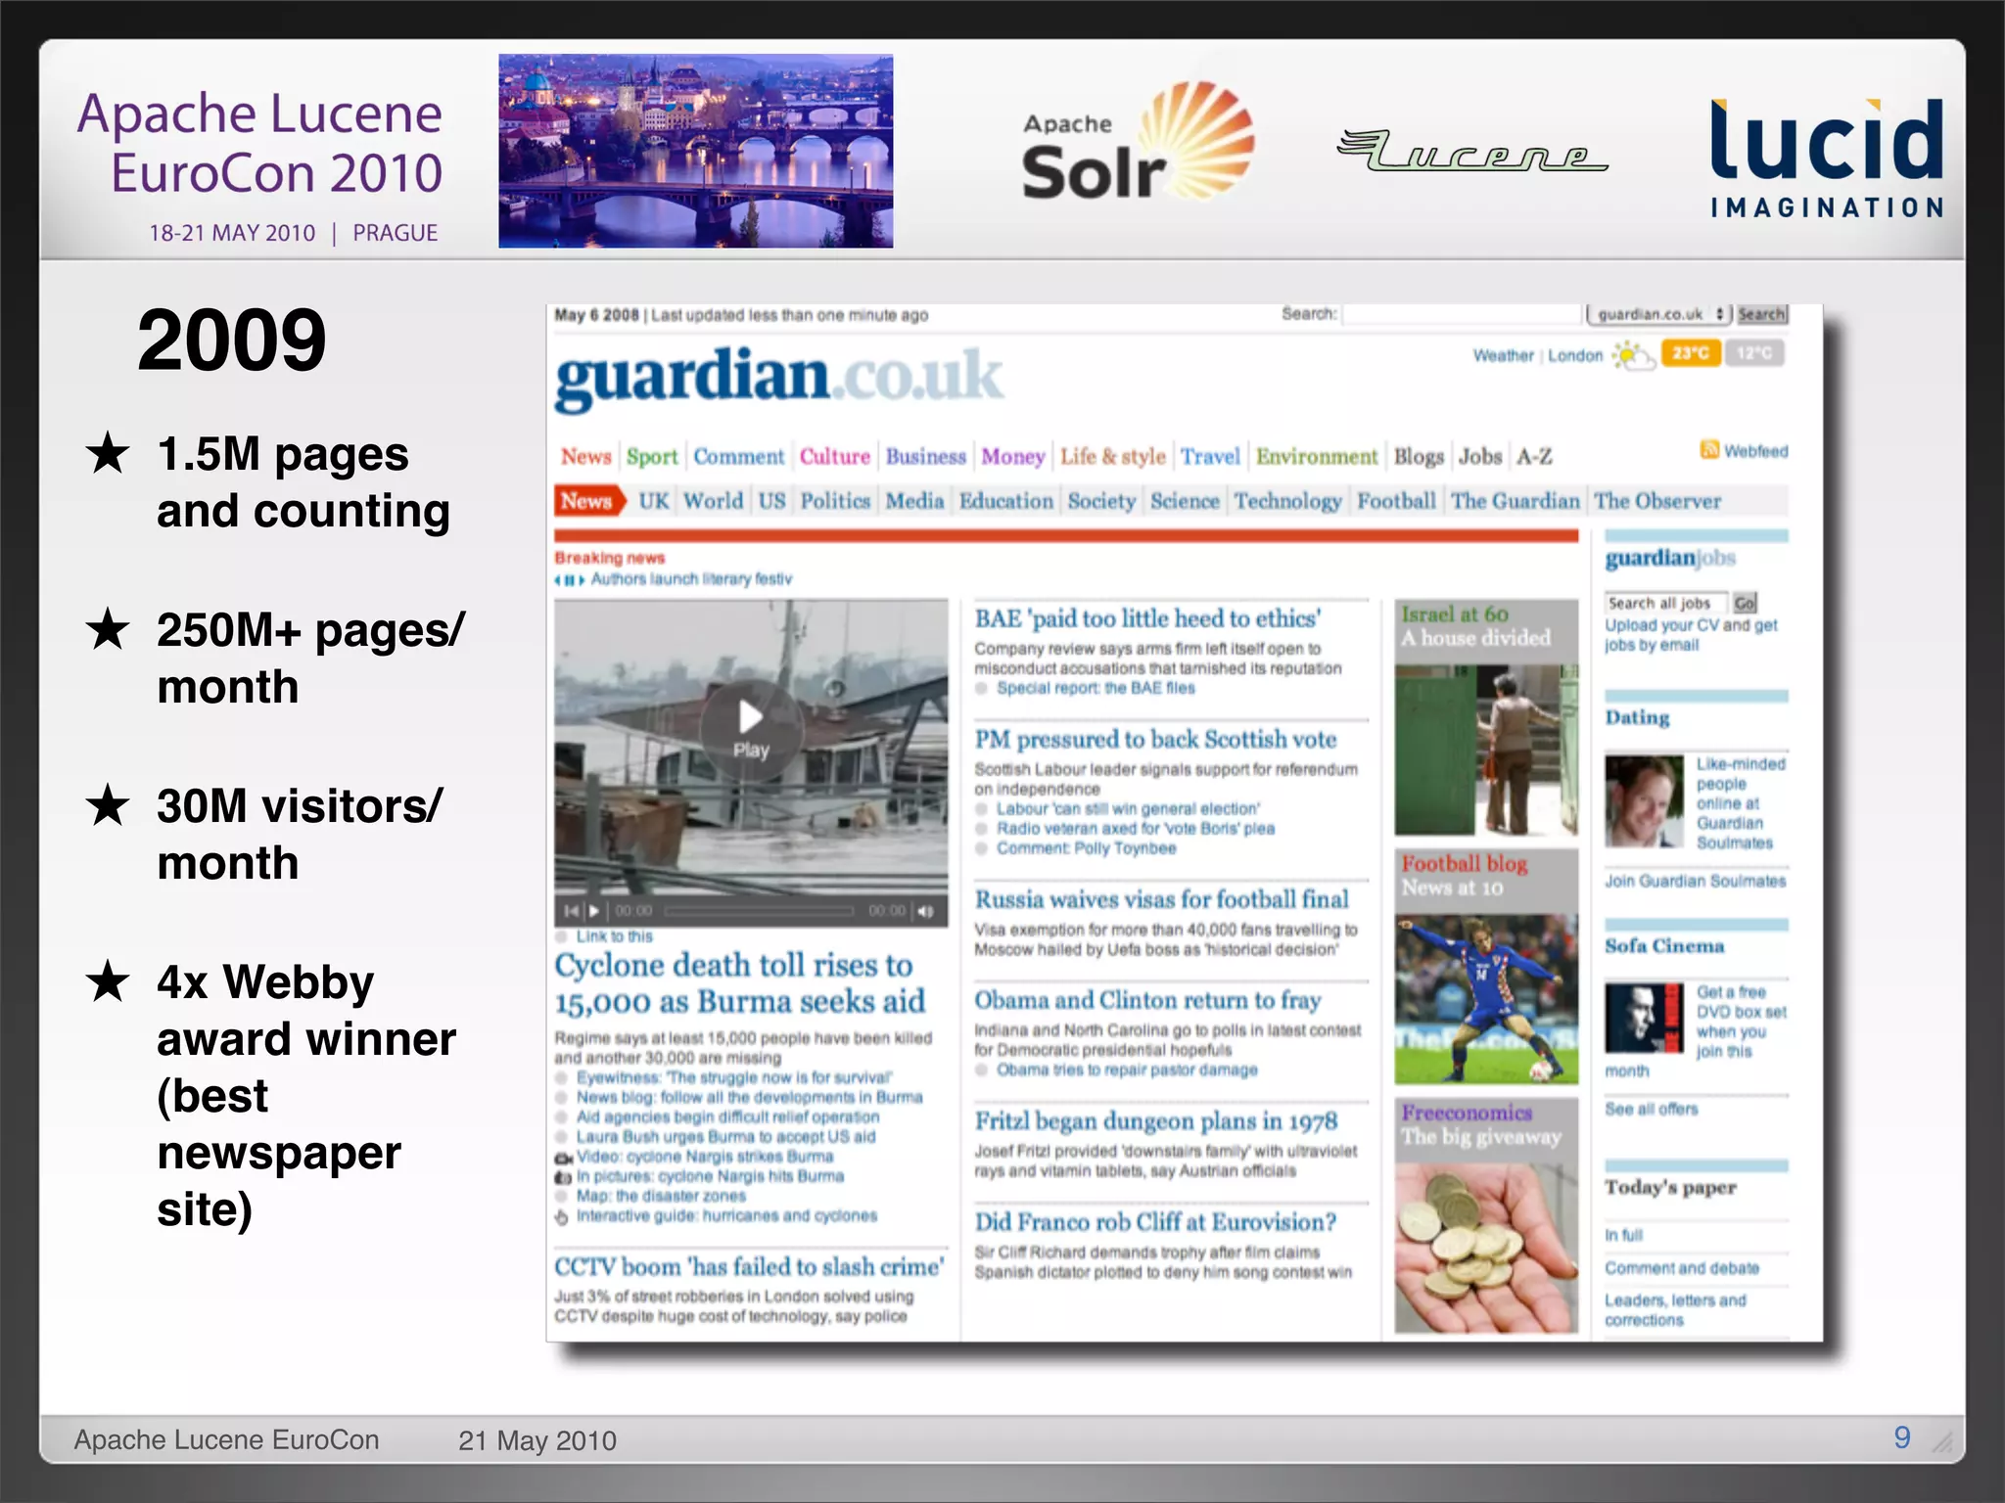This screenshot has height=1503, width=2005.
Task: Click 'Comment and debate' link
Action: click(x=1682, y=1269)
